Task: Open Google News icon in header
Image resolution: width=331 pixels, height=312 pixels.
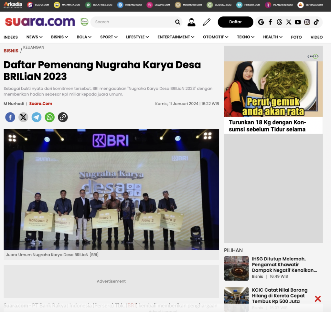Action: click(x=261, y=22)
